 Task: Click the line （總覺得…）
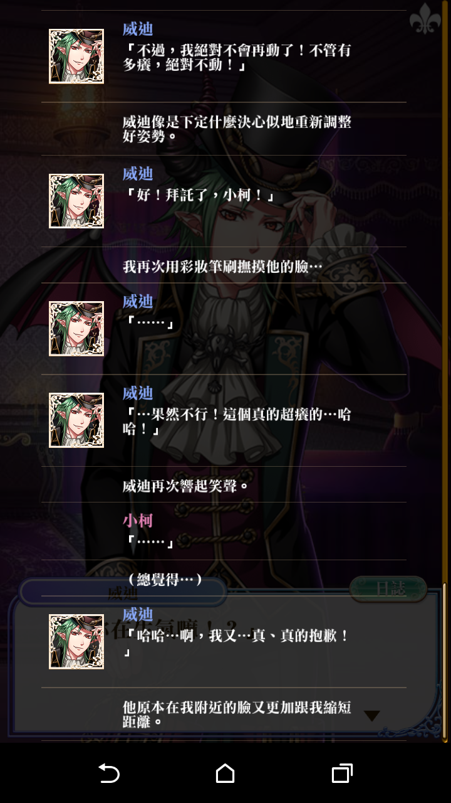pyautogui.click(x=163, y=579)
